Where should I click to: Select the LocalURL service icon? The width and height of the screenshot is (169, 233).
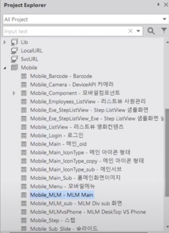click(x=14, y=51)
